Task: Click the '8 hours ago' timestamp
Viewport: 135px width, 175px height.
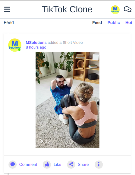Action: [36, 47]
